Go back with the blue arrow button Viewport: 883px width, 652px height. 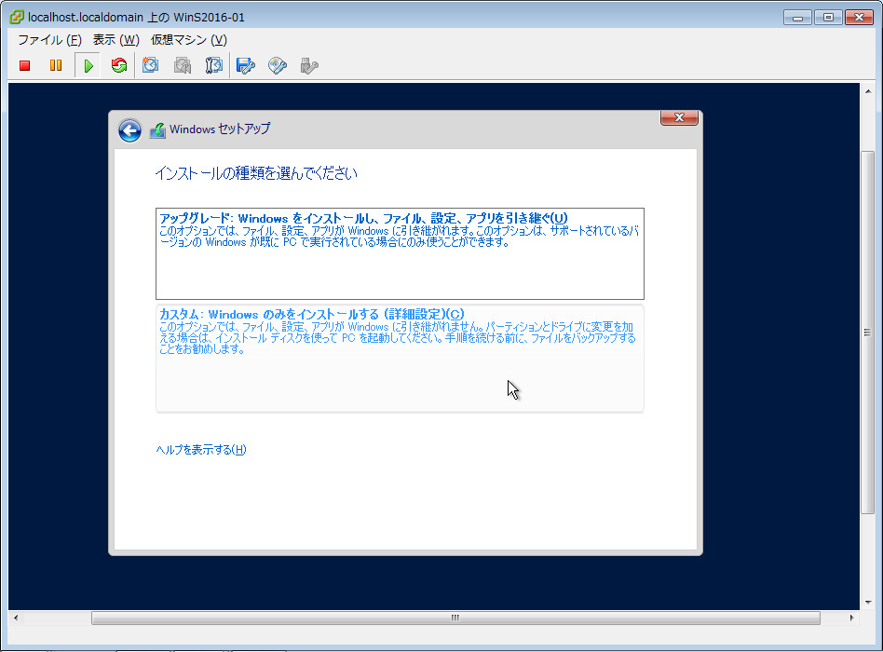(129, 130)
